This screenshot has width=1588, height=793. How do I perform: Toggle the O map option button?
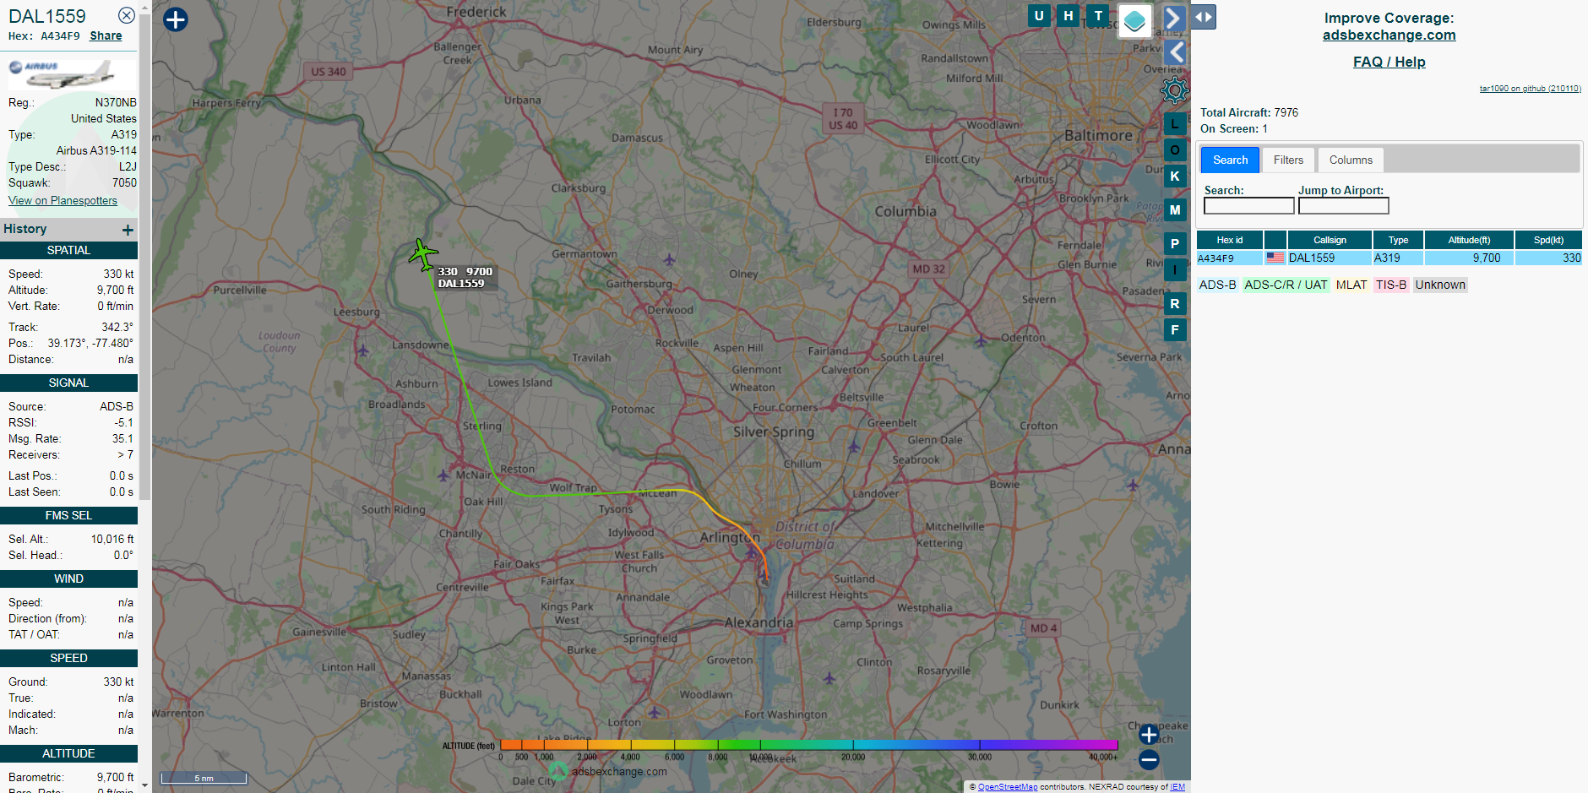click(x=1175, y=149)
